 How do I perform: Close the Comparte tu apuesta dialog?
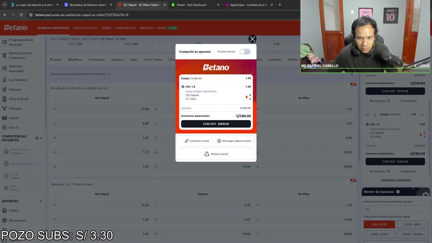click(x=252, y=39)
